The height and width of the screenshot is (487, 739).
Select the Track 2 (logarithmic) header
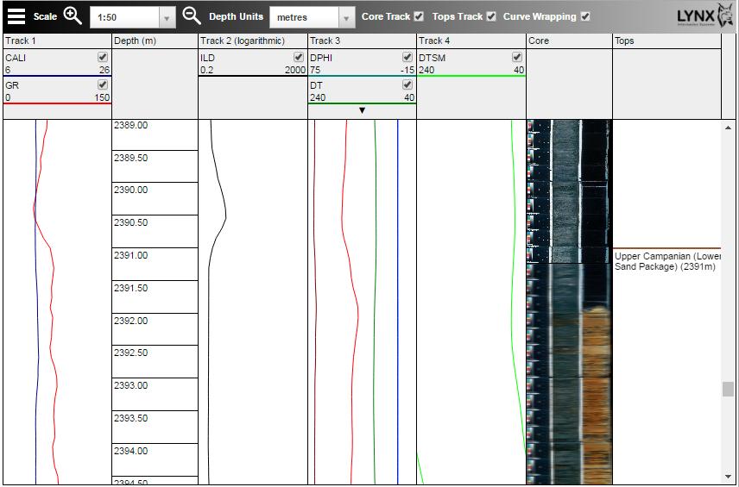click(252, 41)
